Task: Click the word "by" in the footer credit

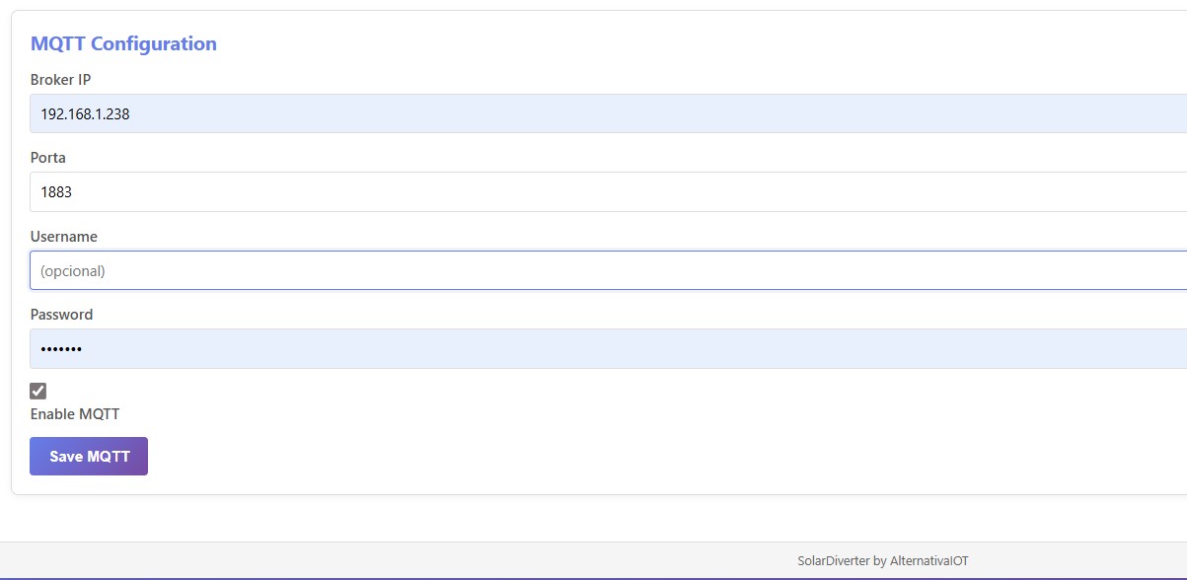Action: tap(880, 561)
